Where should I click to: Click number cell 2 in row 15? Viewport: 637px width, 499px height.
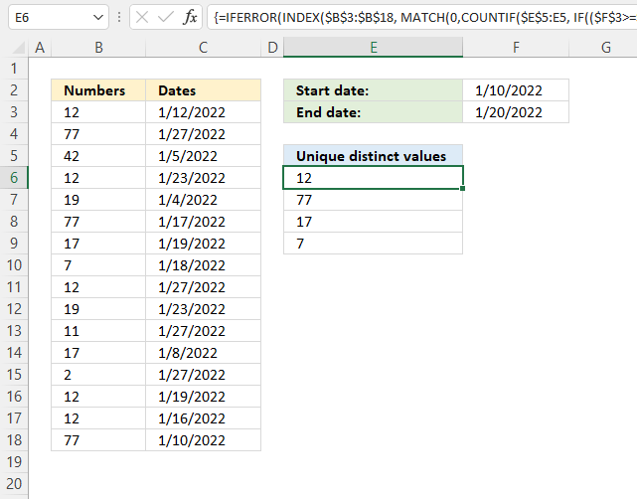pyautogui.click(x=98, y=375)
